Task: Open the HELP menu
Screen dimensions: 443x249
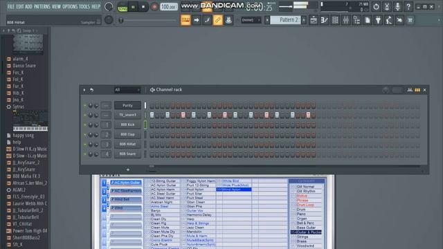Action: pos(96,6)
